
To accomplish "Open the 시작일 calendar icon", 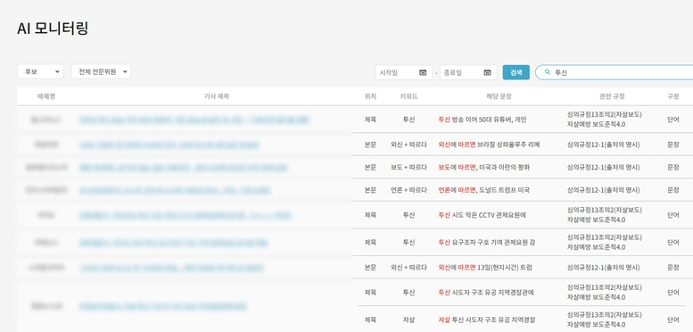I will [423, 72].
